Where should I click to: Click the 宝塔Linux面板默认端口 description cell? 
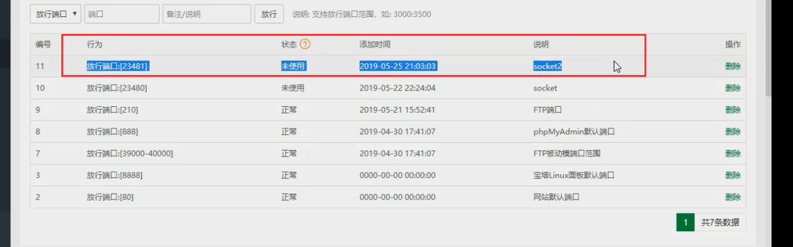coord(574,175)
